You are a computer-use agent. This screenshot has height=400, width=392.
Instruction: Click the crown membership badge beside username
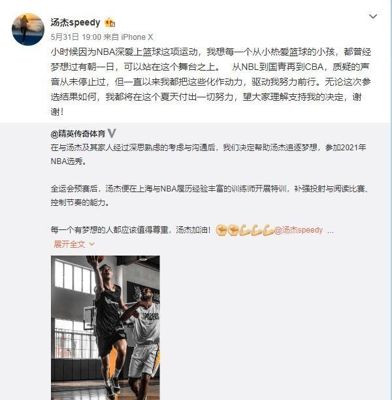pos(110,23)
